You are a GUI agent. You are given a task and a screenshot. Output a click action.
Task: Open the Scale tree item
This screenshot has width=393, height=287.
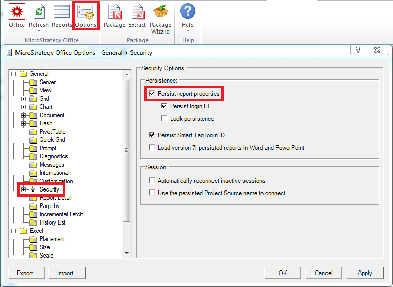click(x=46, y=256)
